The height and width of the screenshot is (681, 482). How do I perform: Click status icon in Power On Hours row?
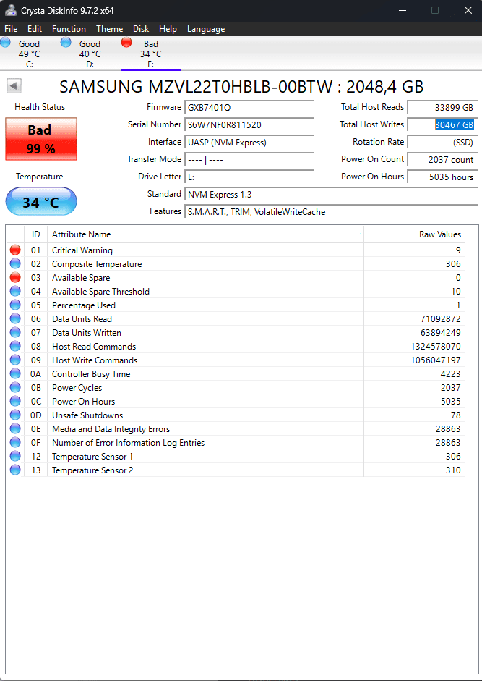15,402
